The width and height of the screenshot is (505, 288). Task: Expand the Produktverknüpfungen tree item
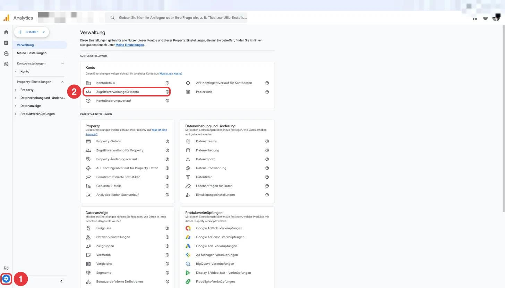pos(16,114)
